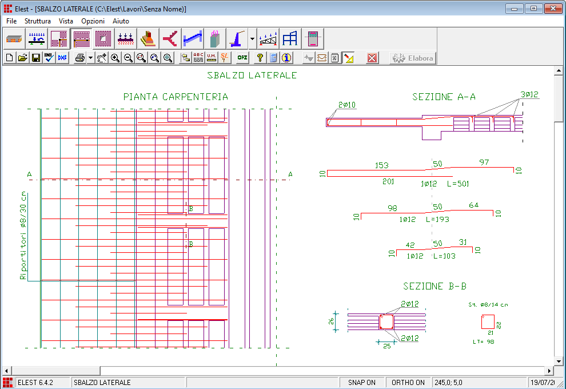Viewport: 566px width, 389px height.
Task: Expand the retaining wall type dropdown arrow
Action: point(252,39)
